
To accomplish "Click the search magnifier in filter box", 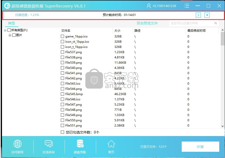I will [x=215, y=23].
